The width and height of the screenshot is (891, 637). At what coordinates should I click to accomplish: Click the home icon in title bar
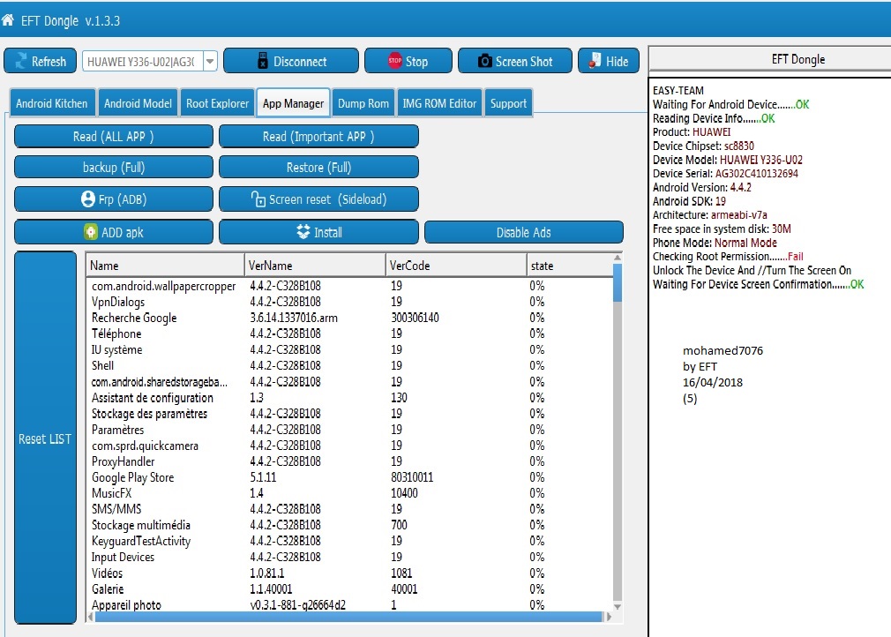tap(7, 21)
